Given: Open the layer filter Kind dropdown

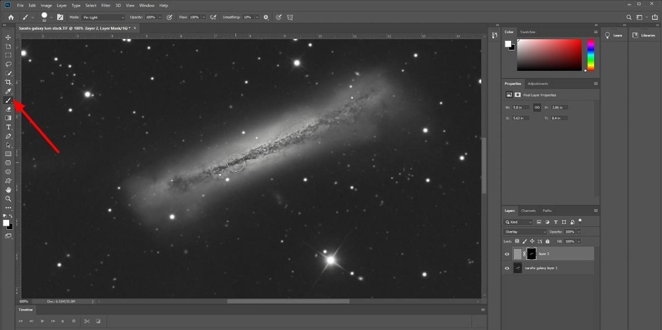Looking at the screenshot, I should click(518, 222).
